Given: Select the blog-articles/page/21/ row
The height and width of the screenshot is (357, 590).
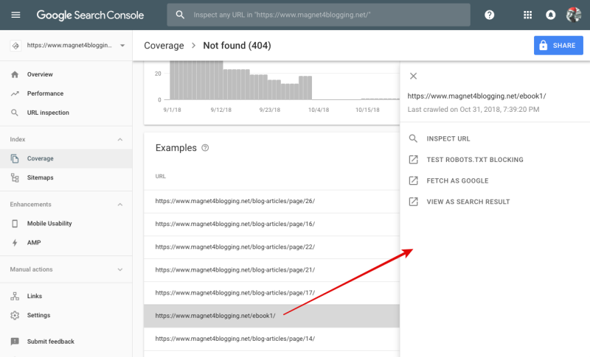Looking at the screenshot, I should pos(271,270).
